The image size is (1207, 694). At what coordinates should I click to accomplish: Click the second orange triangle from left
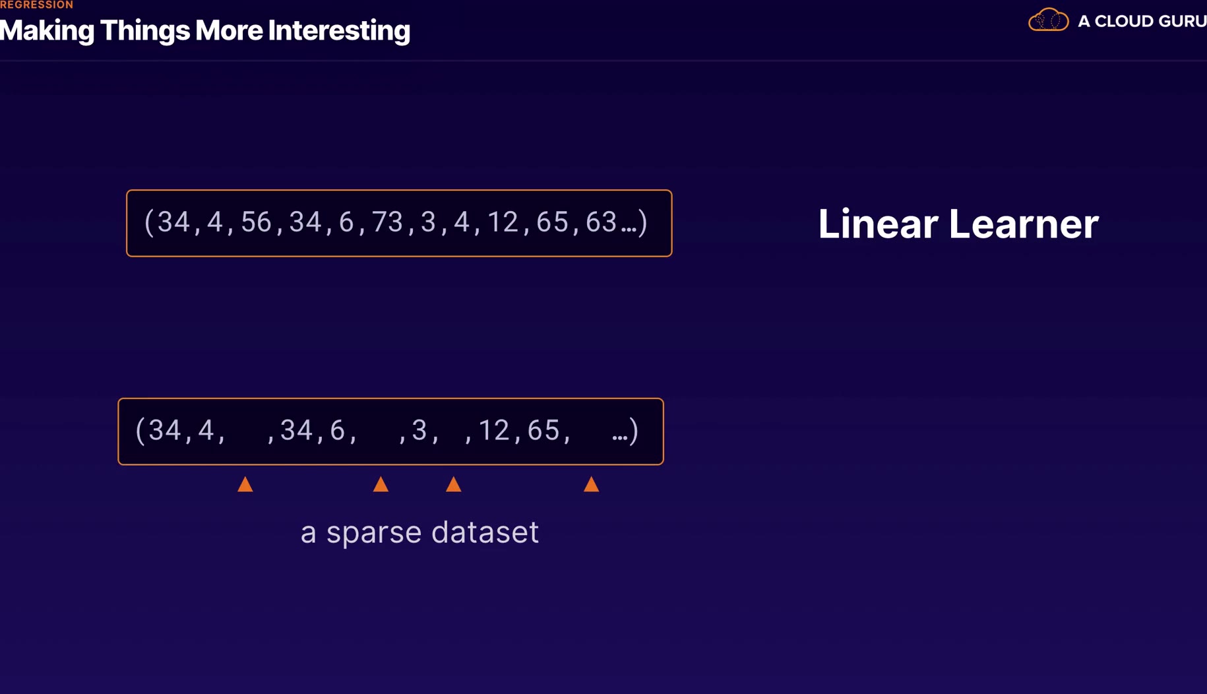[381, 485]
